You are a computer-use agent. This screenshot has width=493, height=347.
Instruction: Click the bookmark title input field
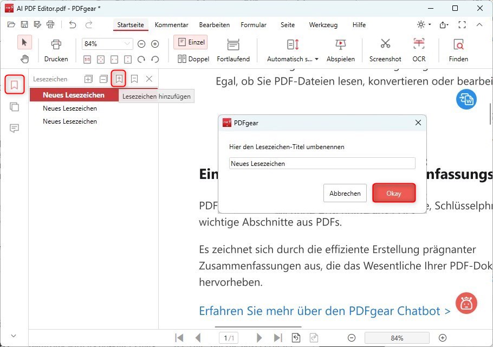[x=322, y=163]
